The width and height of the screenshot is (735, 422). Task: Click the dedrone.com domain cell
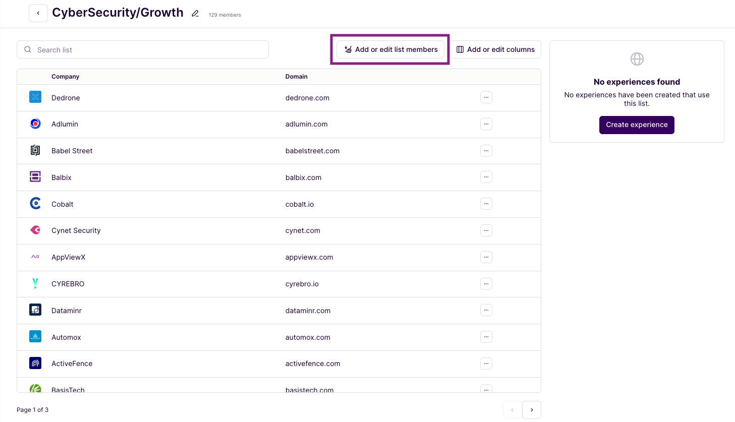[307, 98]
